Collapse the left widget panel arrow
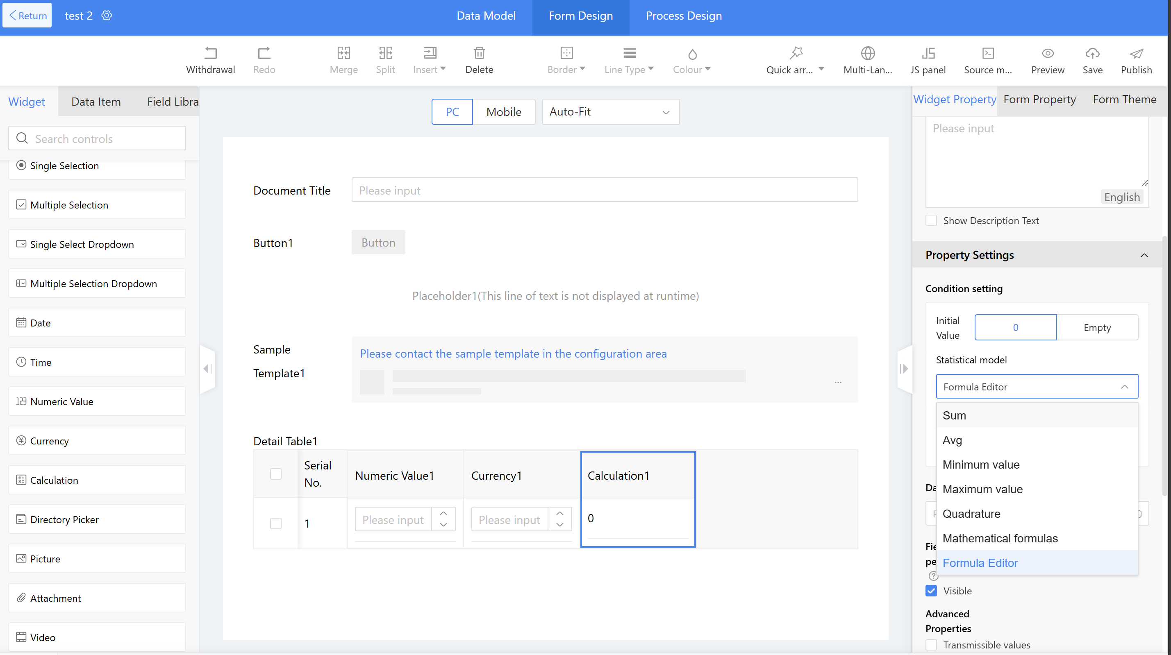The height and width of the screenshot is (655, 1171). point(208,368)
